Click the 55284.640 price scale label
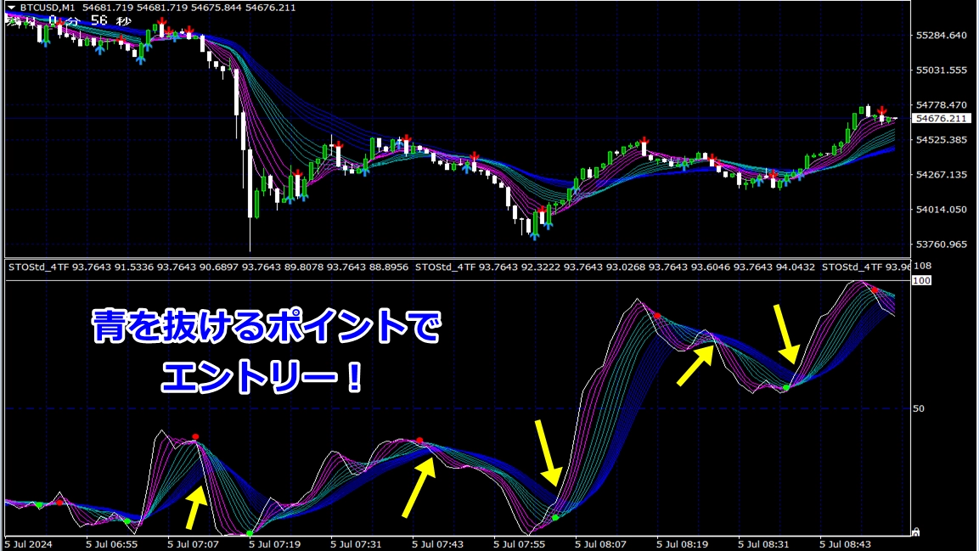 pyautogui.click(x=942, y=36)
